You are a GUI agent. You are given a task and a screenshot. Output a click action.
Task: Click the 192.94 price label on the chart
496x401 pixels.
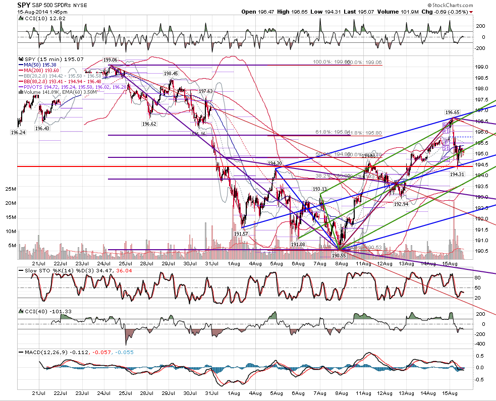pyautogui.click(x=401, y=204)
